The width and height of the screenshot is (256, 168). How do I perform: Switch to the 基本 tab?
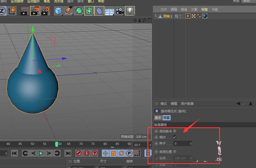pos(158,118)
